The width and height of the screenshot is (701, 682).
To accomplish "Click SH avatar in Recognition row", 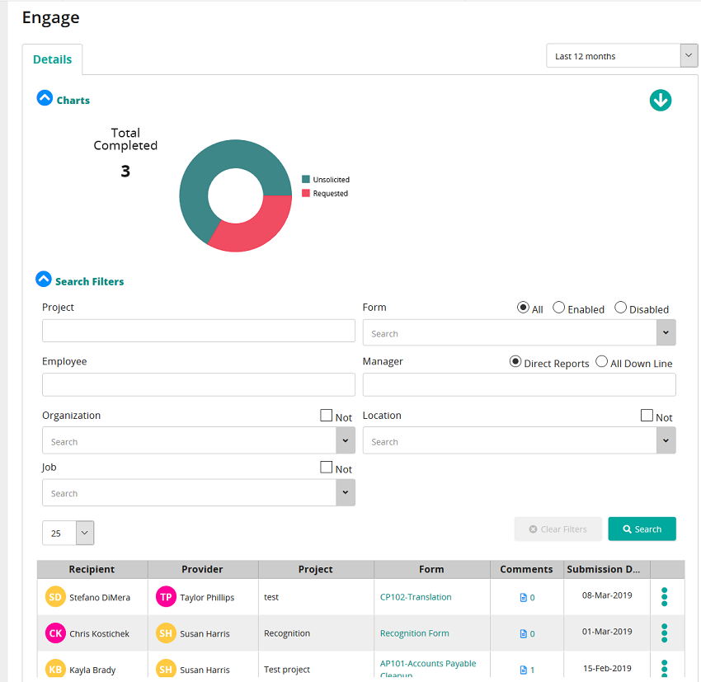I will click(166, 633).
